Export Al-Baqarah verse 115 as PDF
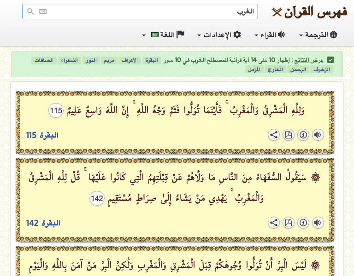 [289, 135]
